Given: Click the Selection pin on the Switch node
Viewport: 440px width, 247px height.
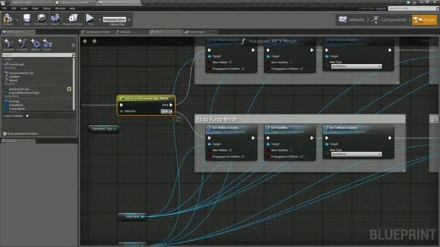Looking at the screenshot, I should (122, 111).
